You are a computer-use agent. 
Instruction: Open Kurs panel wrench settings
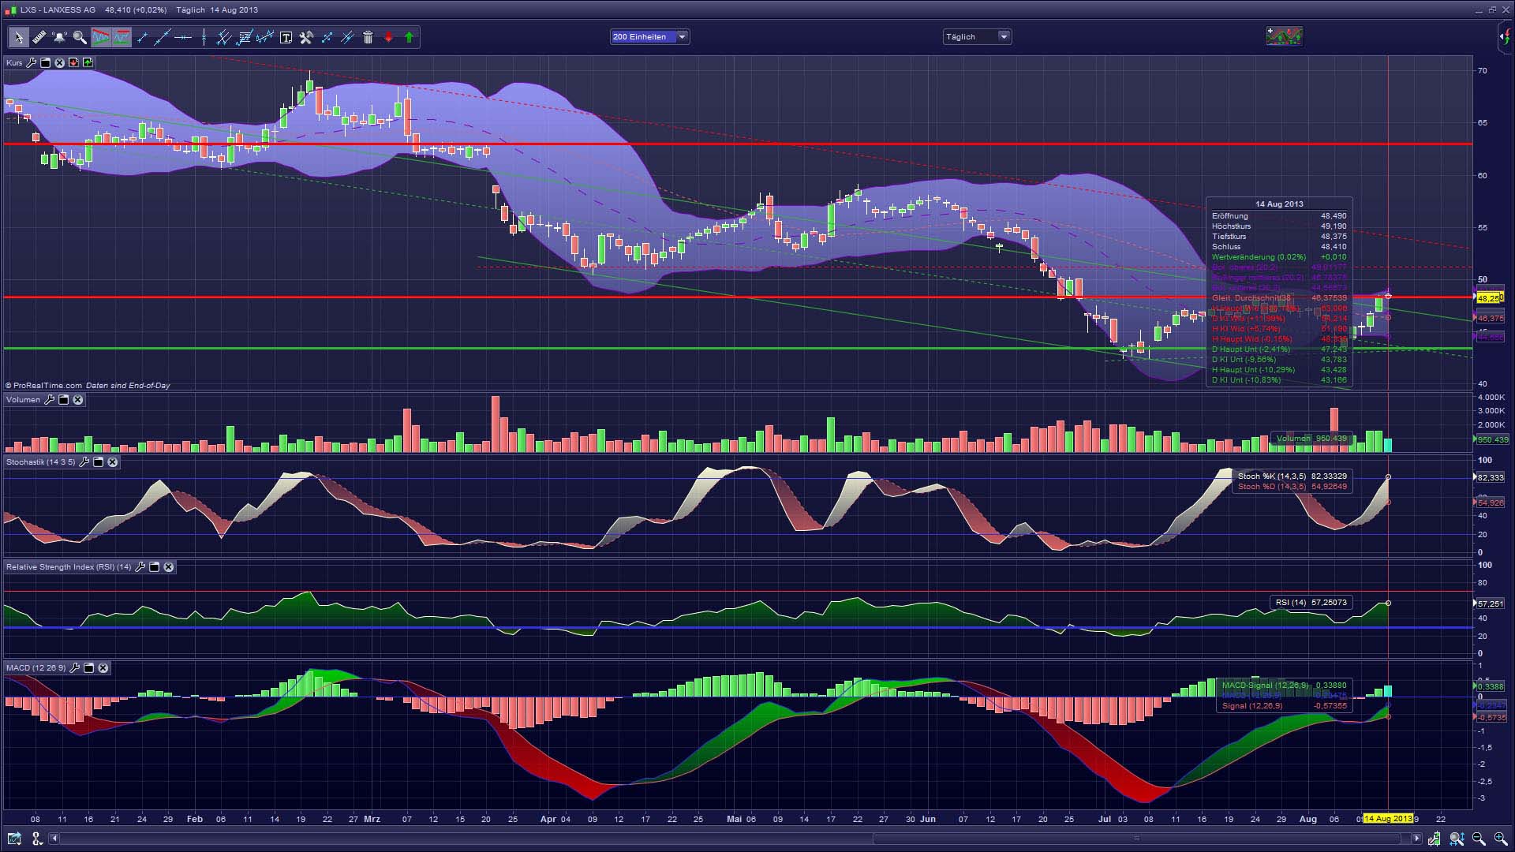coord(32,62)
